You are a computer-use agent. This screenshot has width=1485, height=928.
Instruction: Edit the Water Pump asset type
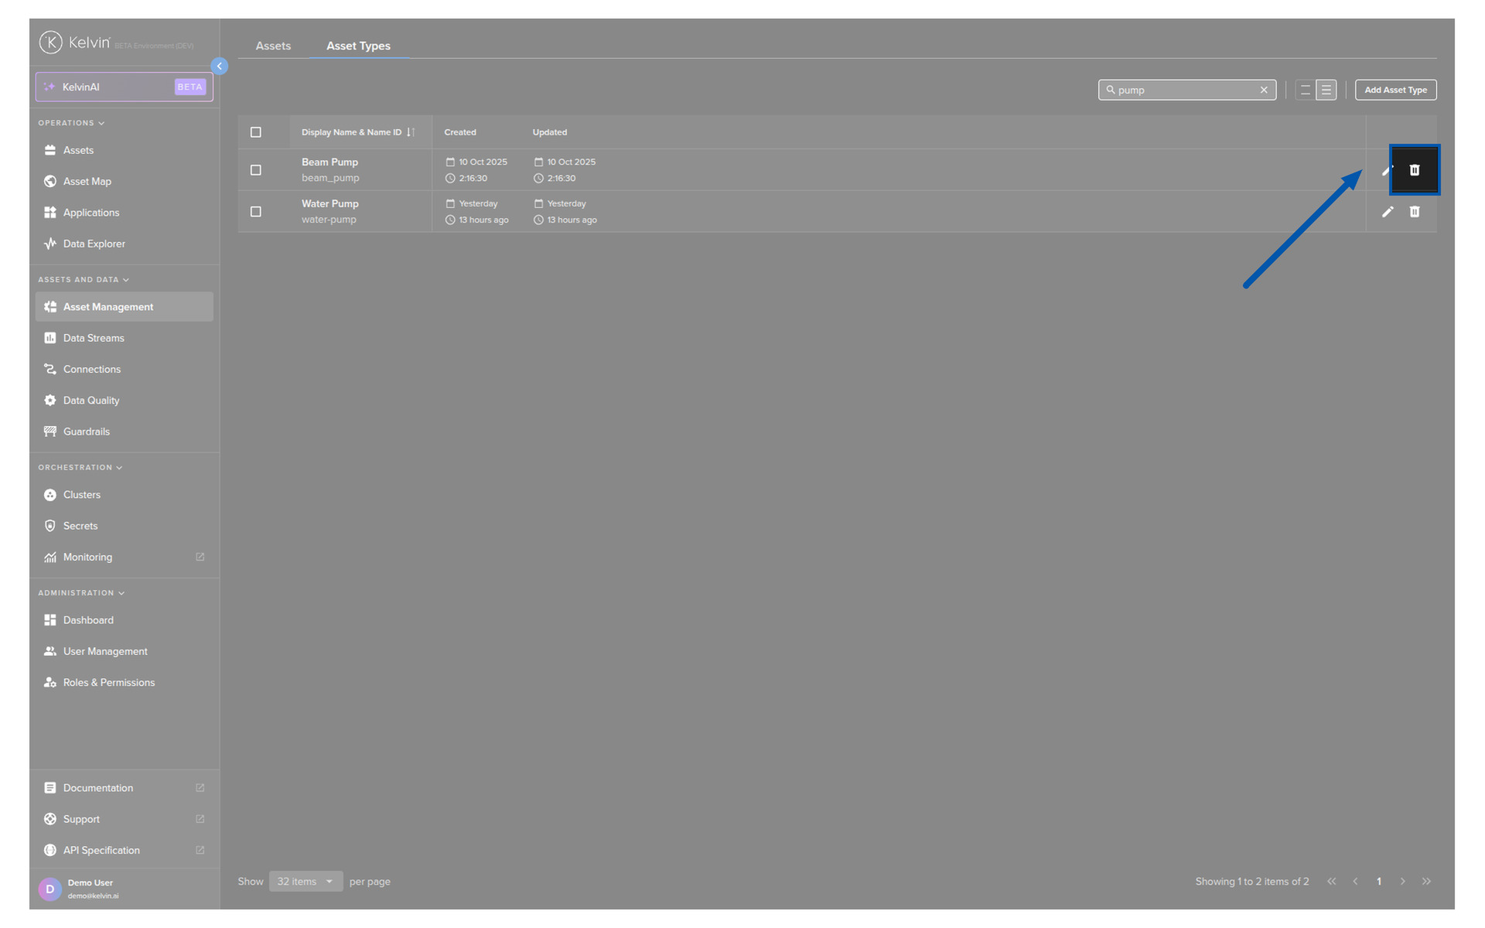(x=1388, y=212)
